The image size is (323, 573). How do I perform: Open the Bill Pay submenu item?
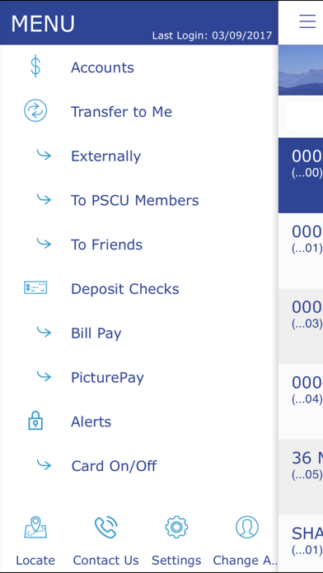tap(96, 333)
